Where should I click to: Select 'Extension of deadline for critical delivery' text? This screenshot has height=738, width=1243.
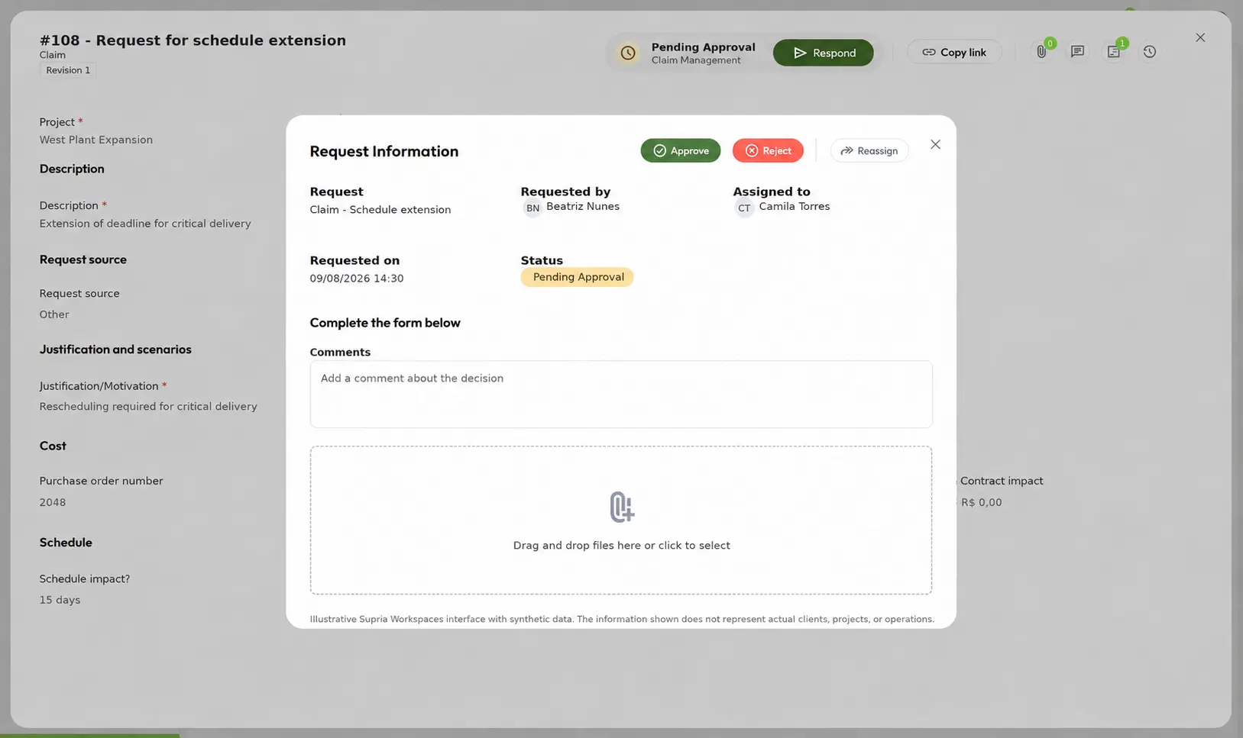click(145, 224)
